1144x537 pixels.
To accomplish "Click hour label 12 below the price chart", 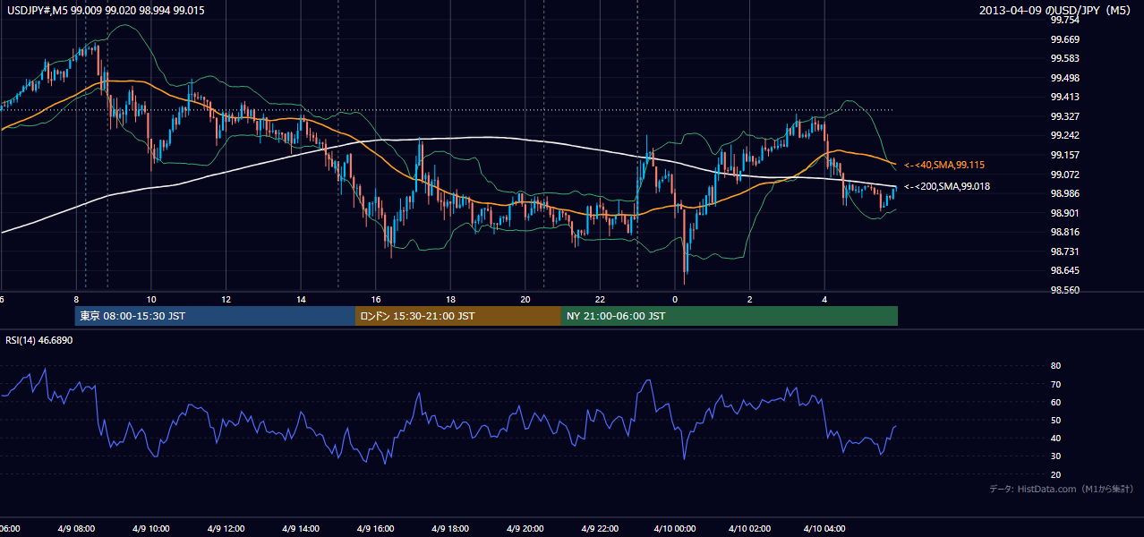I will point(226,299).
